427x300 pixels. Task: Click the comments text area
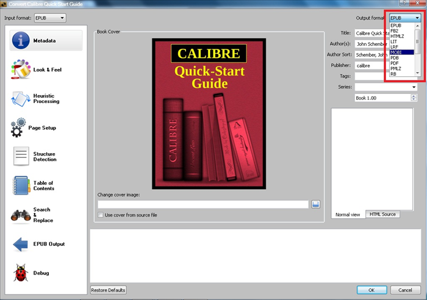[372, 159]
